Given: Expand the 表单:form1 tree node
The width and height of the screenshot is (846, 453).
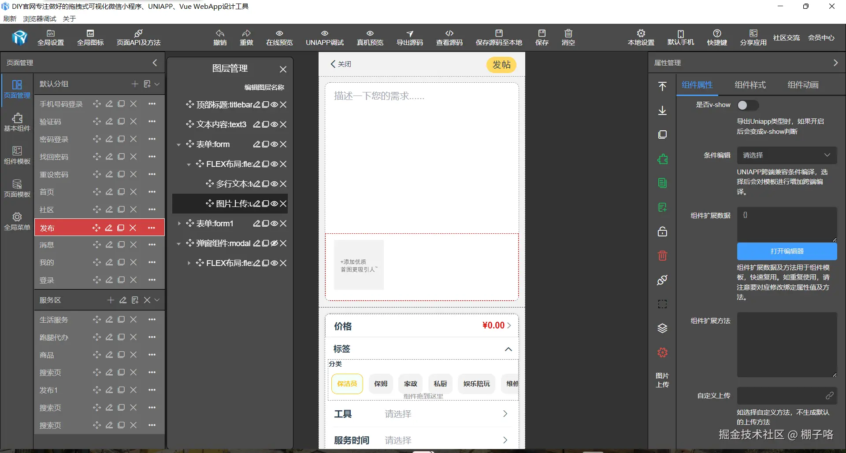Looking at the screenshot, I should coord(178,224).
